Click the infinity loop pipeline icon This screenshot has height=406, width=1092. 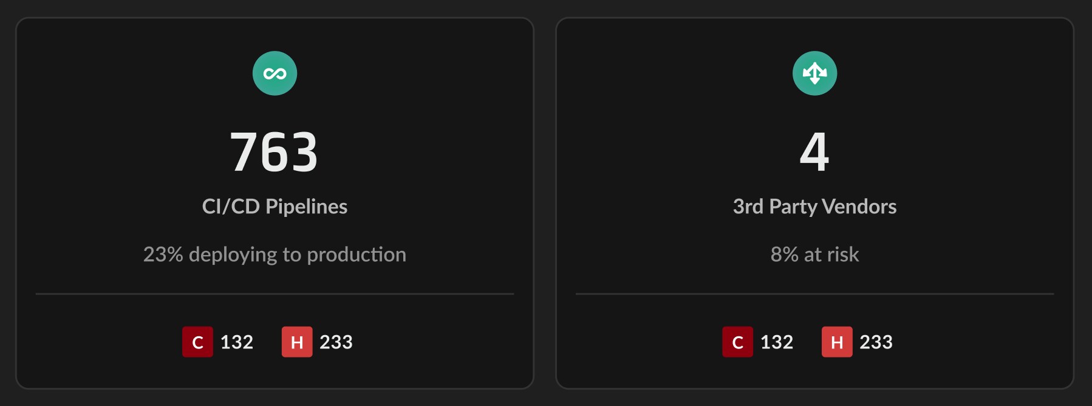275,73
